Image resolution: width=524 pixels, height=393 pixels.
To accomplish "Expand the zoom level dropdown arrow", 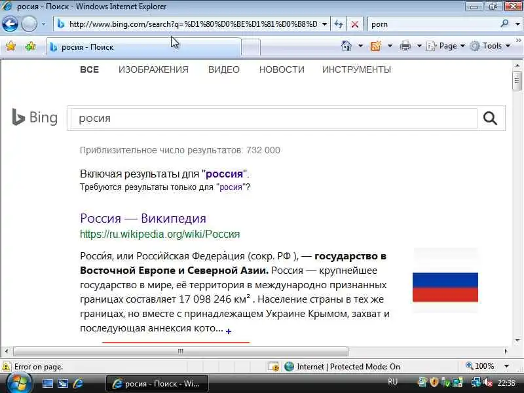I will (506, 367).
